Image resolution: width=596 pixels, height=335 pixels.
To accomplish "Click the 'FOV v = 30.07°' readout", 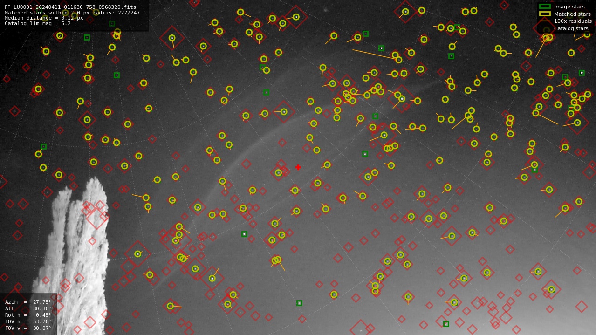I will (x=28, y=328).
